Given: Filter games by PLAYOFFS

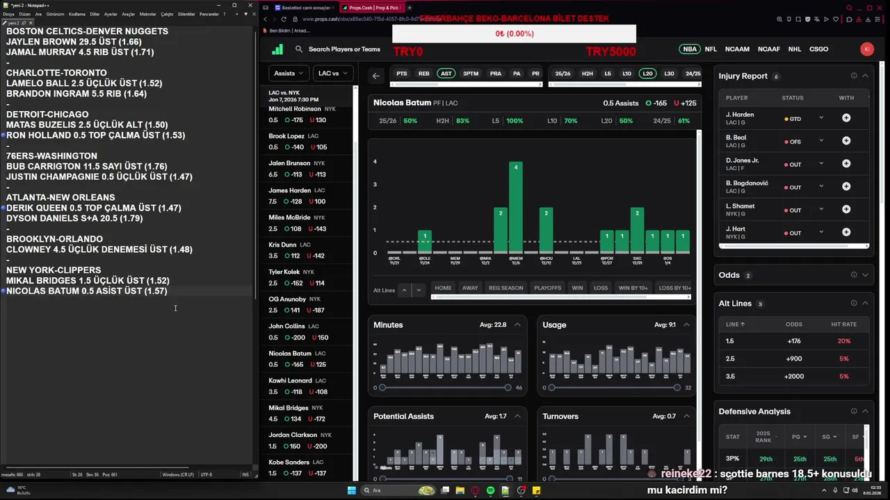Looking at the screenshot, I should point(547,288).
